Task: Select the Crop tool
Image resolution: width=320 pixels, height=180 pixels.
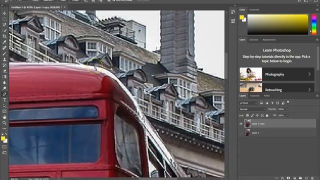Action: [4, 36]
